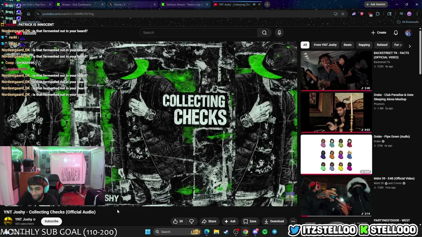Click the Collecting Checks video player
This screenshot has width=422, height=237.
(150, 124)
